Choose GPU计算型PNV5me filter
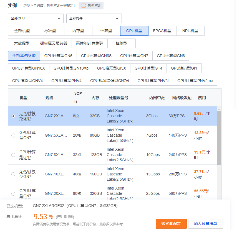 point(195,81)
